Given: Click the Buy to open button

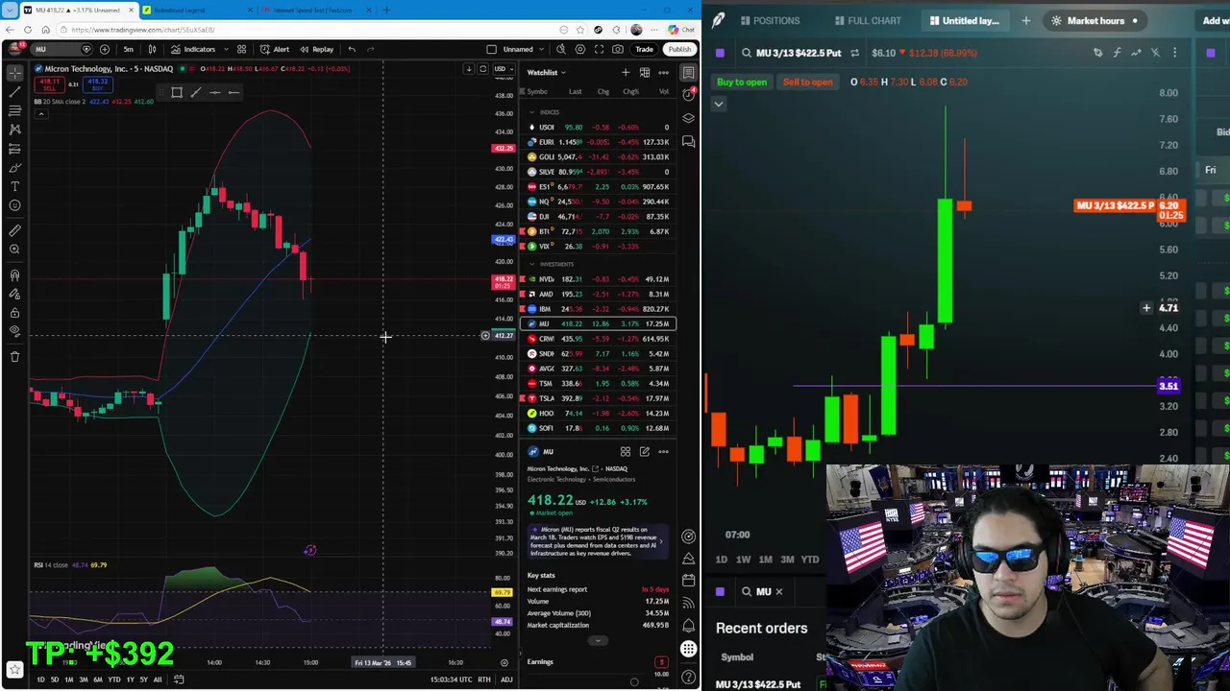Looking at the screenshot, I should (742, 82).
